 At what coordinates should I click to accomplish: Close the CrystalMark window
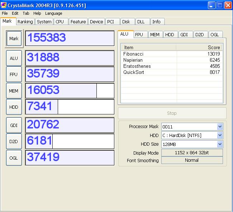[228, 5]
